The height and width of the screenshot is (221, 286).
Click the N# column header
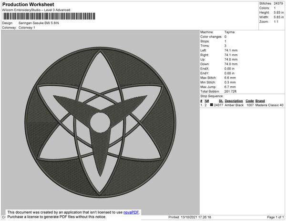coord(207,101)
